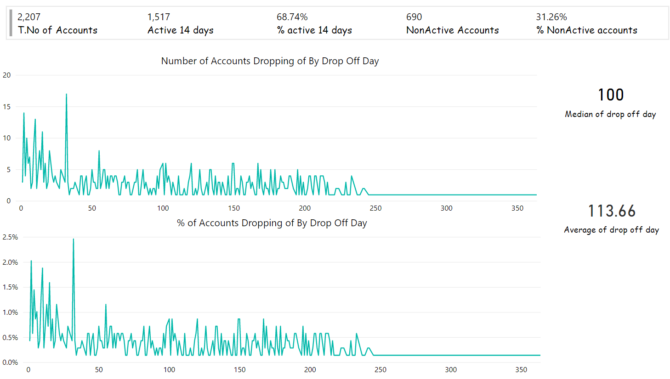The height and width of the screenshot is (379, 670).
Task: Click the 1.0% y-axis label on the bottom chart
Action: coord(10,312)
